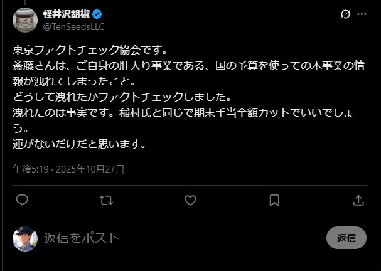
Task: Click the 返信 reply button
Action: [x=346, y=238]
